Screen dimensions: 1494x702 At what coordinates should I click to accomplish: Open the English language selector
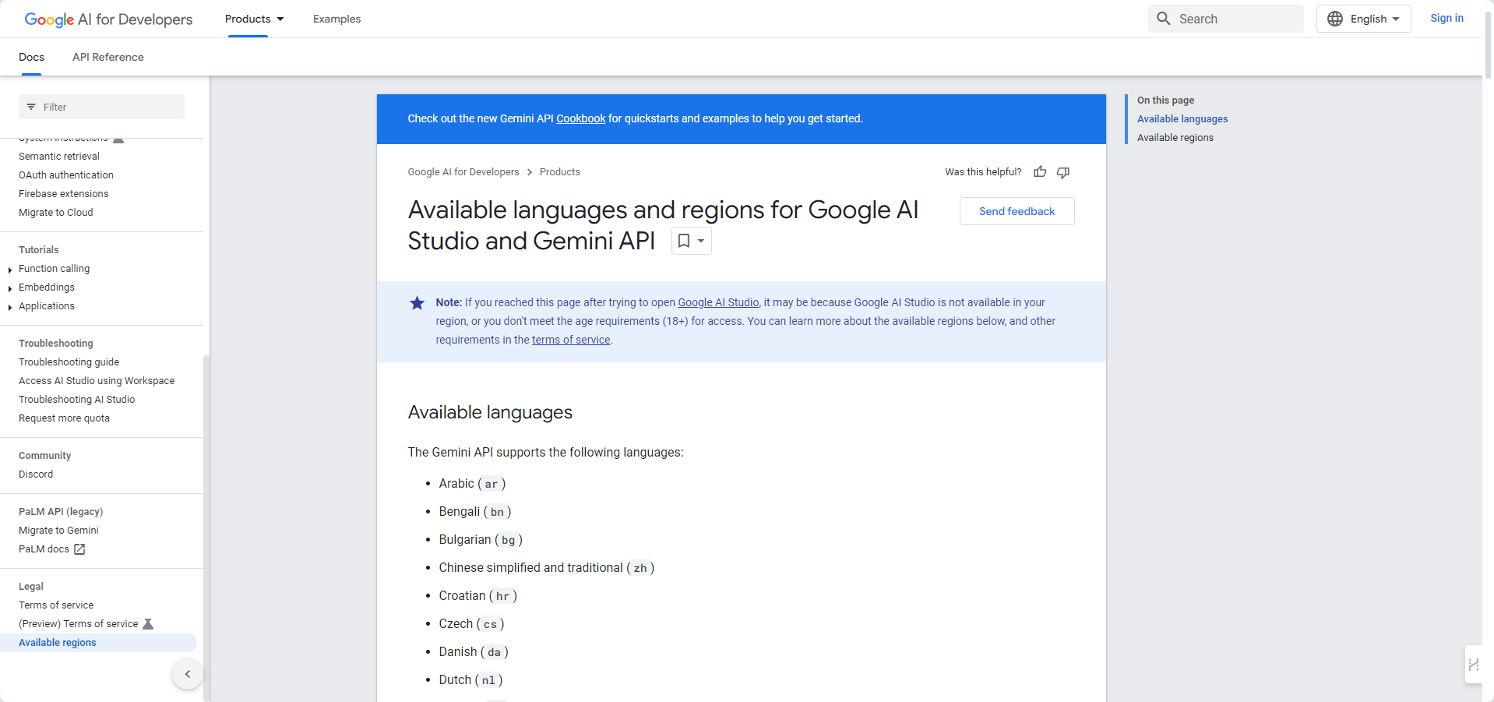[x=1364, y=19]
